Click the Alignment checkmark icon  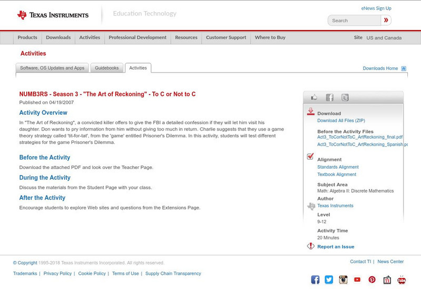click(310, 156)
